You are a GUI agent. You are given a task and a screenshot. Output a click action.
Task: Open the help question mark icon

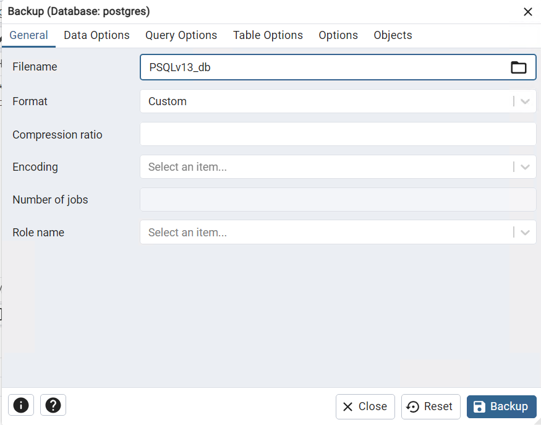[53, 405]
